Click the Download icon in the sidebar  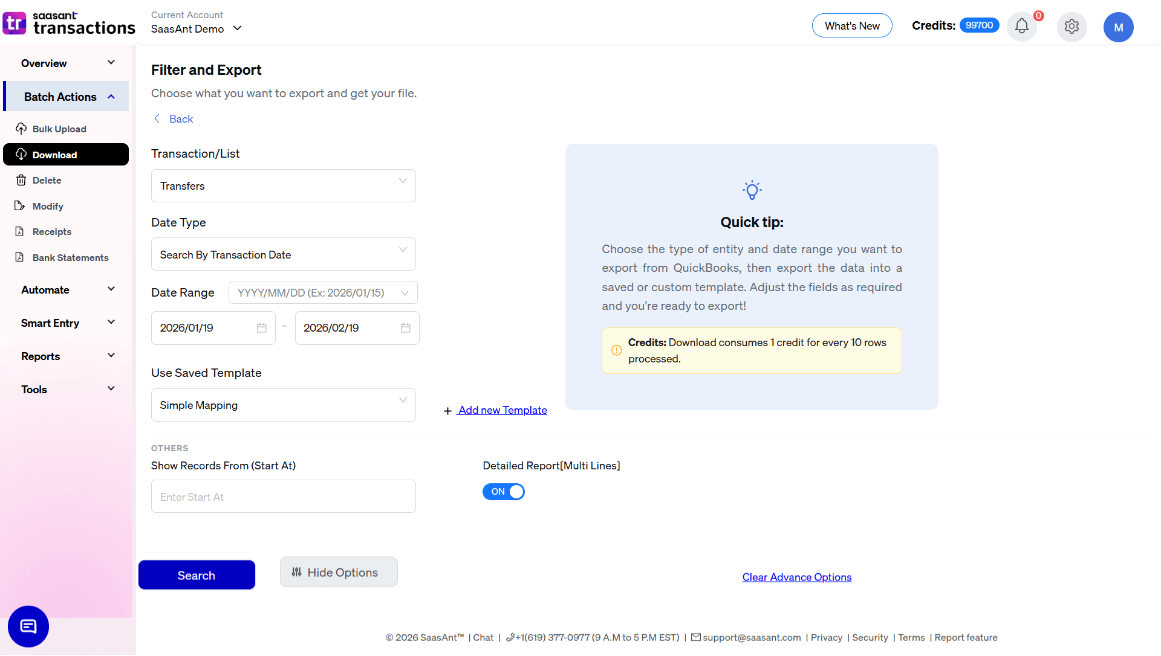pos(22,155)
